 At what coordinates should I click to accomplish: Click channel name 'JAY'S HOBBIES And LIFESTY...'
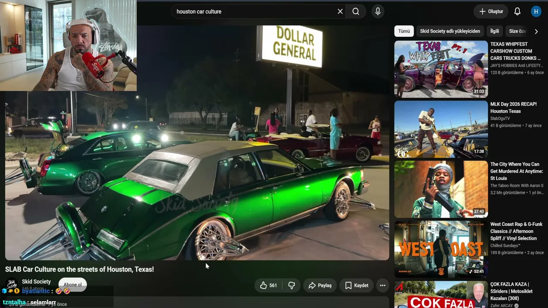(x=517, y=65)
